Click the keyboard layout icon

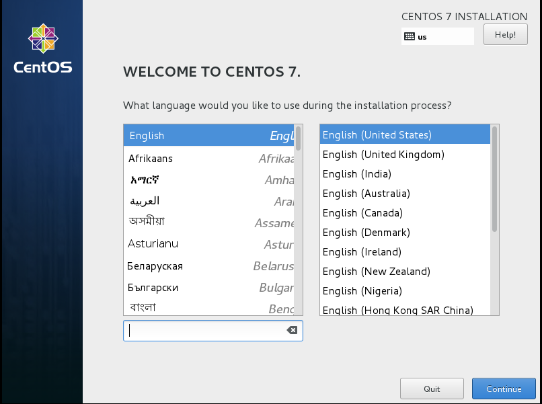409,37
